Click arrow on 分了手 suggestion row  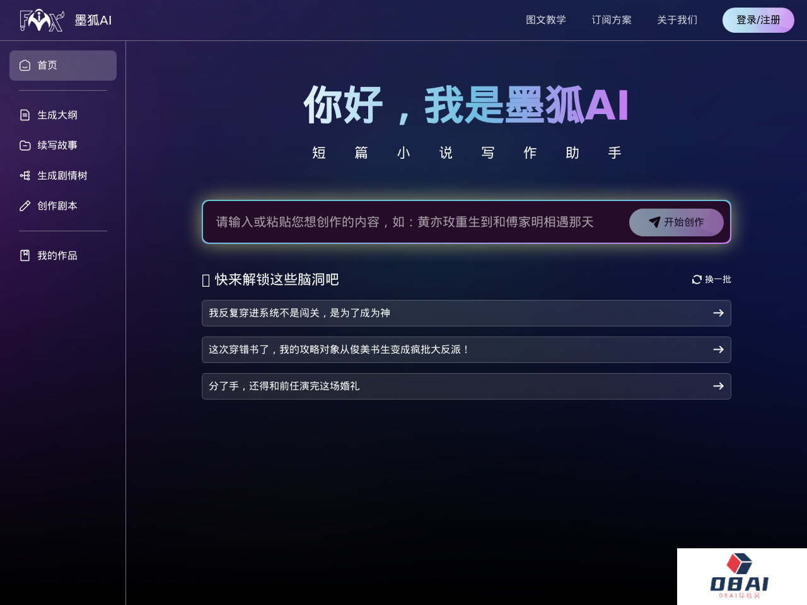point(718,386)
